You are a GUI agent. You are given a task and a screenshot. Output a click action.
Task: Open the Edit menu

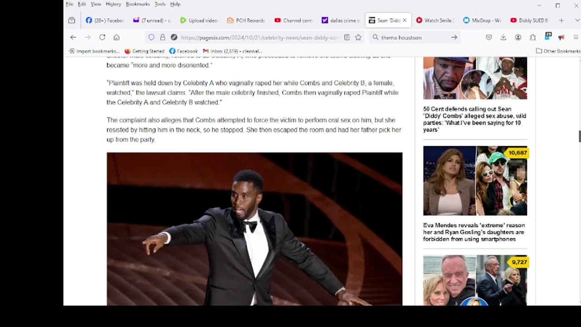coord(82,4)
